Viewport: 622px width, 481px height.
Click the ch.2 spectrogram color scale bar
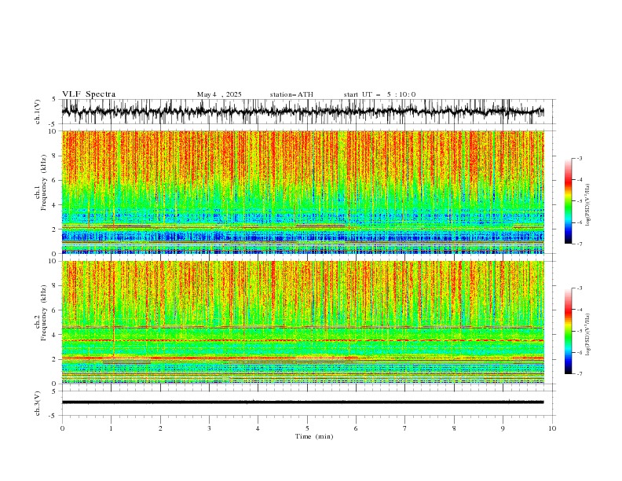[568, 331]
